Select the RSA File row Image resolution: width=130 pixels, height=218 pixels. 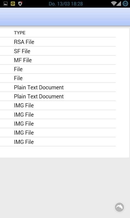[58, 42]
